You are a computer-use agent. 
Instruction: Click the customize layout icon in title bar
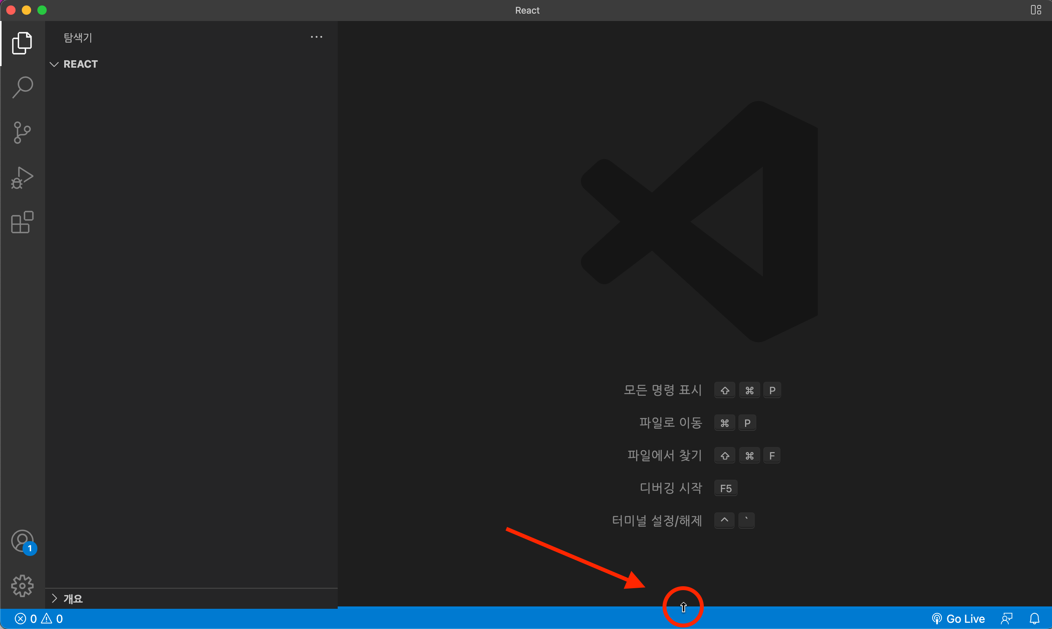[x=1036, y=10]
